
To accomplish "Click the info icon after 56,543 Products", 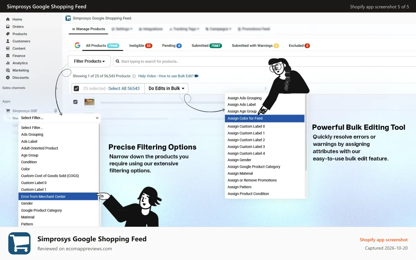I will pos(134,76).
